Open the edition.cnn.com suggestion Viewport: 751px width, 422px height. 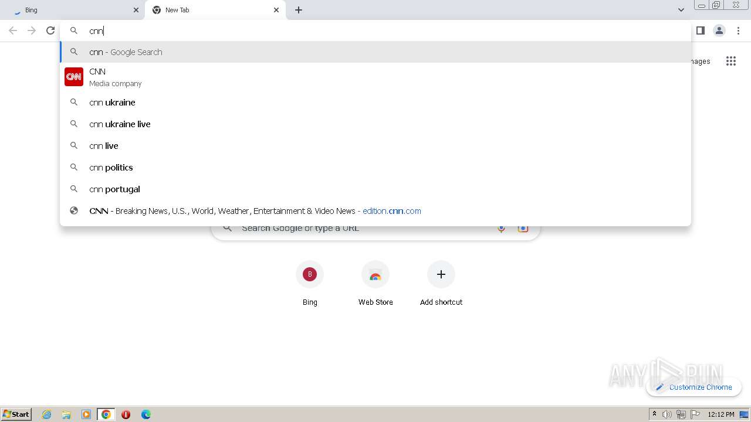click(x=375, y=211)
